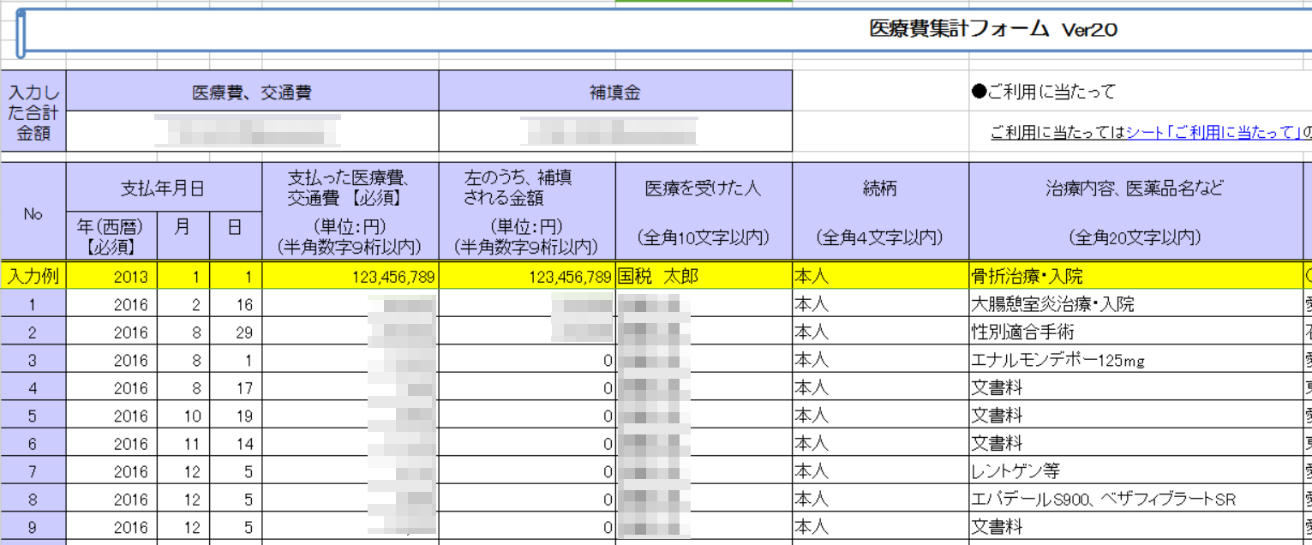Select 文書料 in row No 9
1312x545 pixels.
point(1135,526)
